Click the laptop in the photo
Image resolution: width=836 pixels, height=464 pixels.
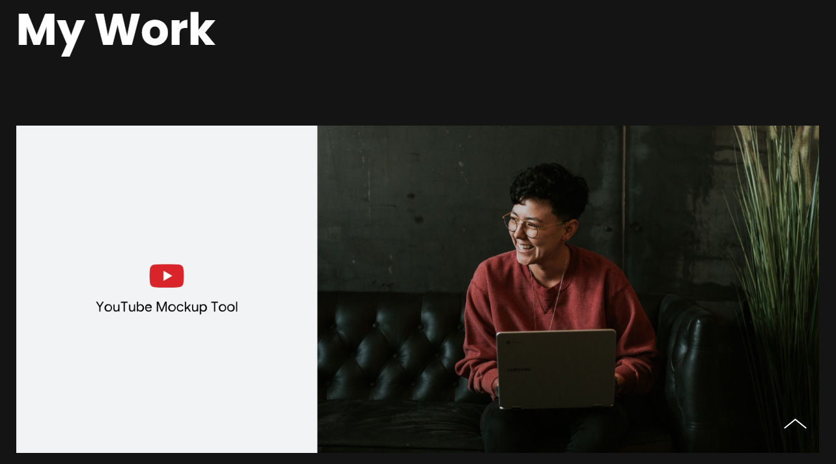556,368
